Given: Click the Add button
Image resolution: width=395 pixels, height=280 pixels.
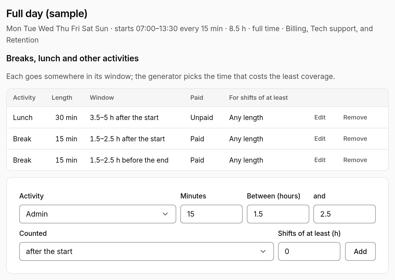Looking at the screenshot, I should pyautogui.click(x=360, y=251).
